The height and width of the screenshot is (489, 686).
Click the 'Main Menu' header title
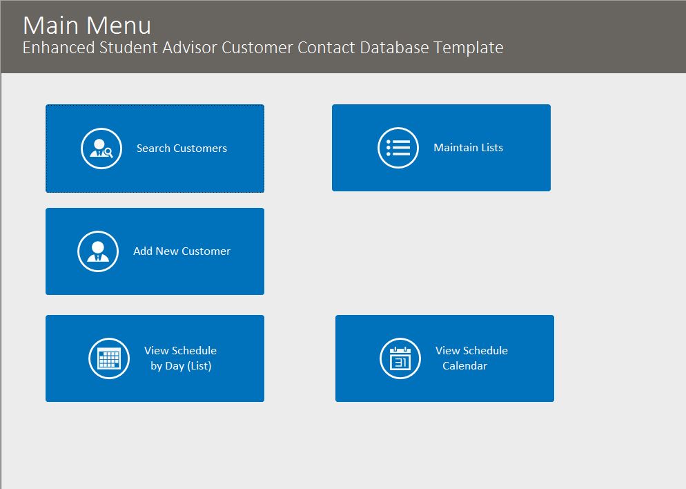pyautogui.click(x=87, y=25)
